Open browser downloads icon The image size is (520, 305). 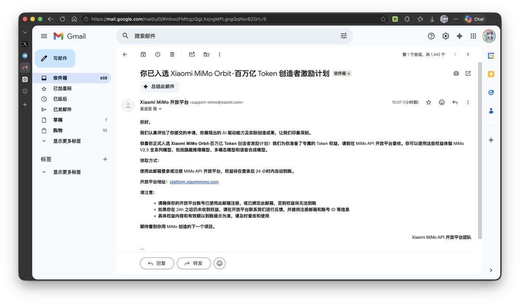(432, 19)
